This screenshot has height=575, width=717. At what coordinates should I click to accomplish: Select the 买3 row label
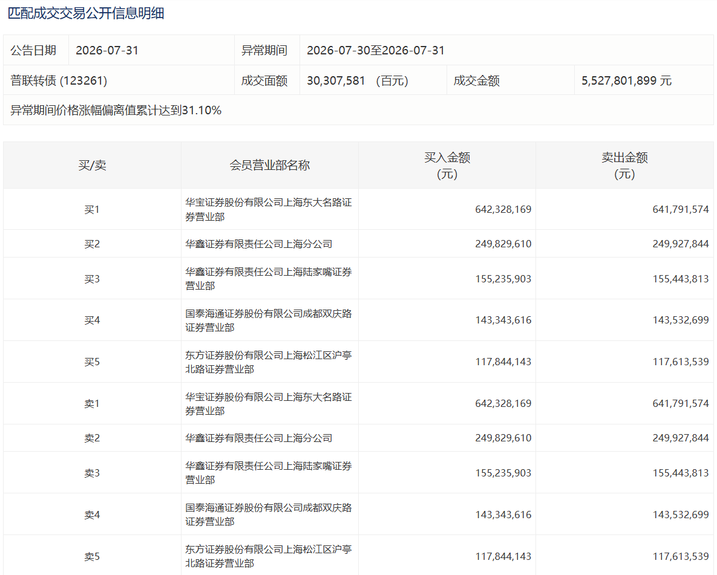pos(92,279)
